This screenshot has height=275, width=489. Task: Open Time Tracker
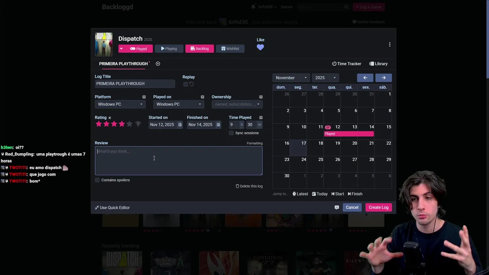tap(347, 64)
